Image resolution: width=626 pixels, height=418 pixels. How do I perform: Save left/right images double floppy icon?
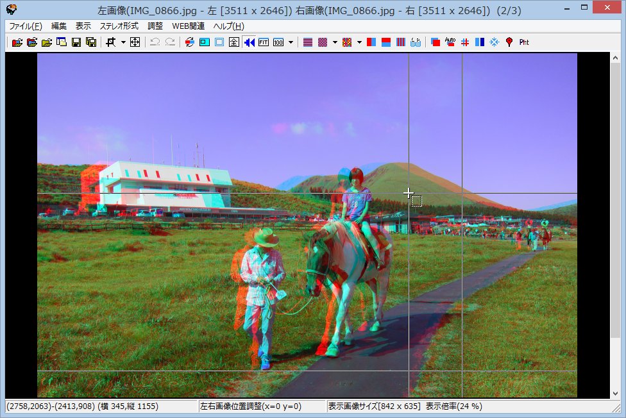(91, 42)
